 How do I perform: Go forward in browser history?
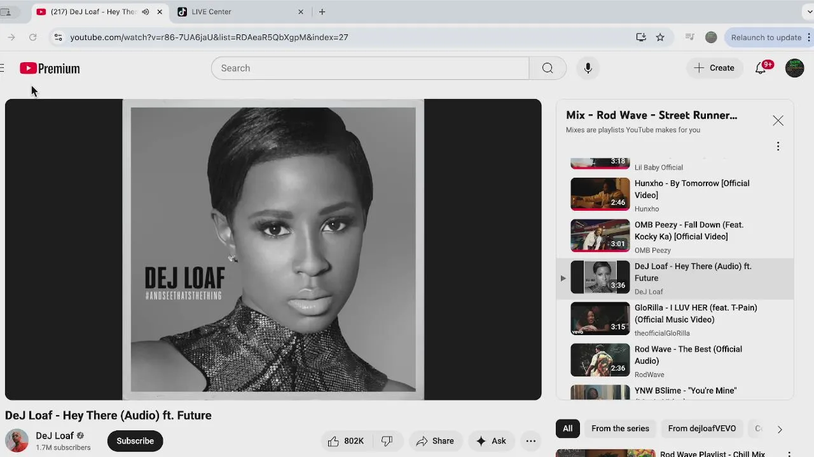[11, 37]
